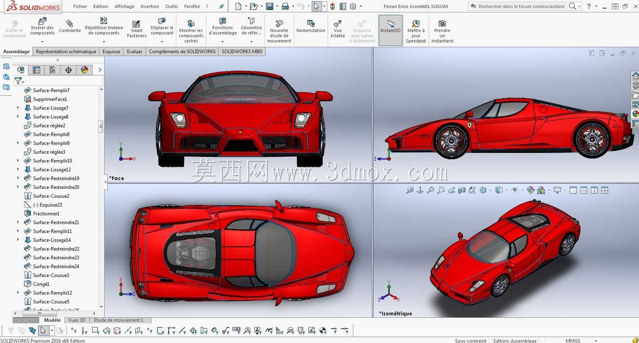Toggle Instant3D mode

click(391, 30)
